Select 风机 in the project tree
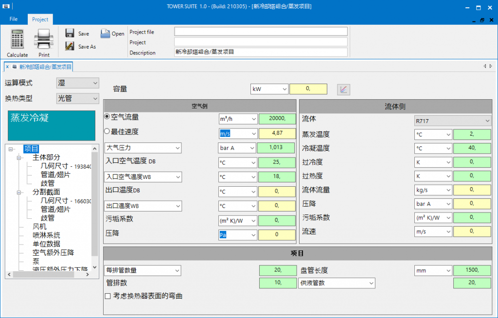 point(39,227)
